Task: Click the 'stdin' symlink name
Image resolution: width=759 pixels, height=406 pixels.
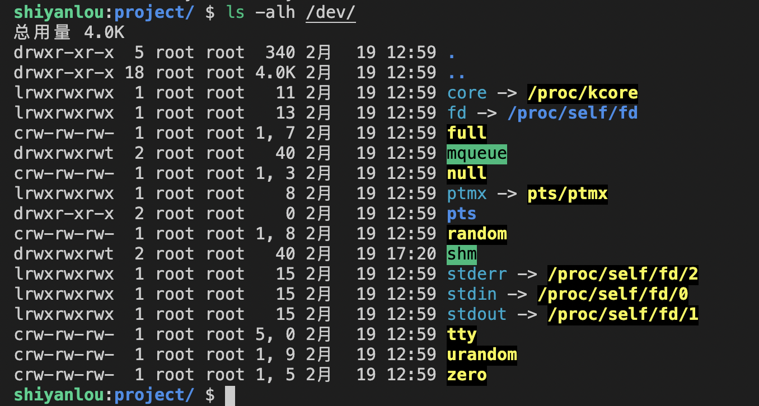Action: coord(472,294)
